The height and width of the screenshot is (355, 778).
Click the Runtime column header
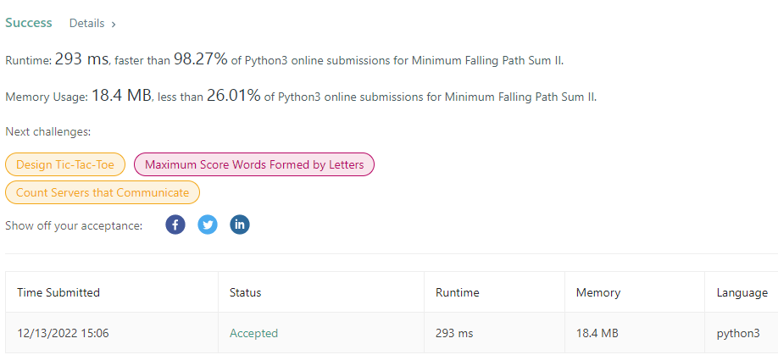click(458, 292)
